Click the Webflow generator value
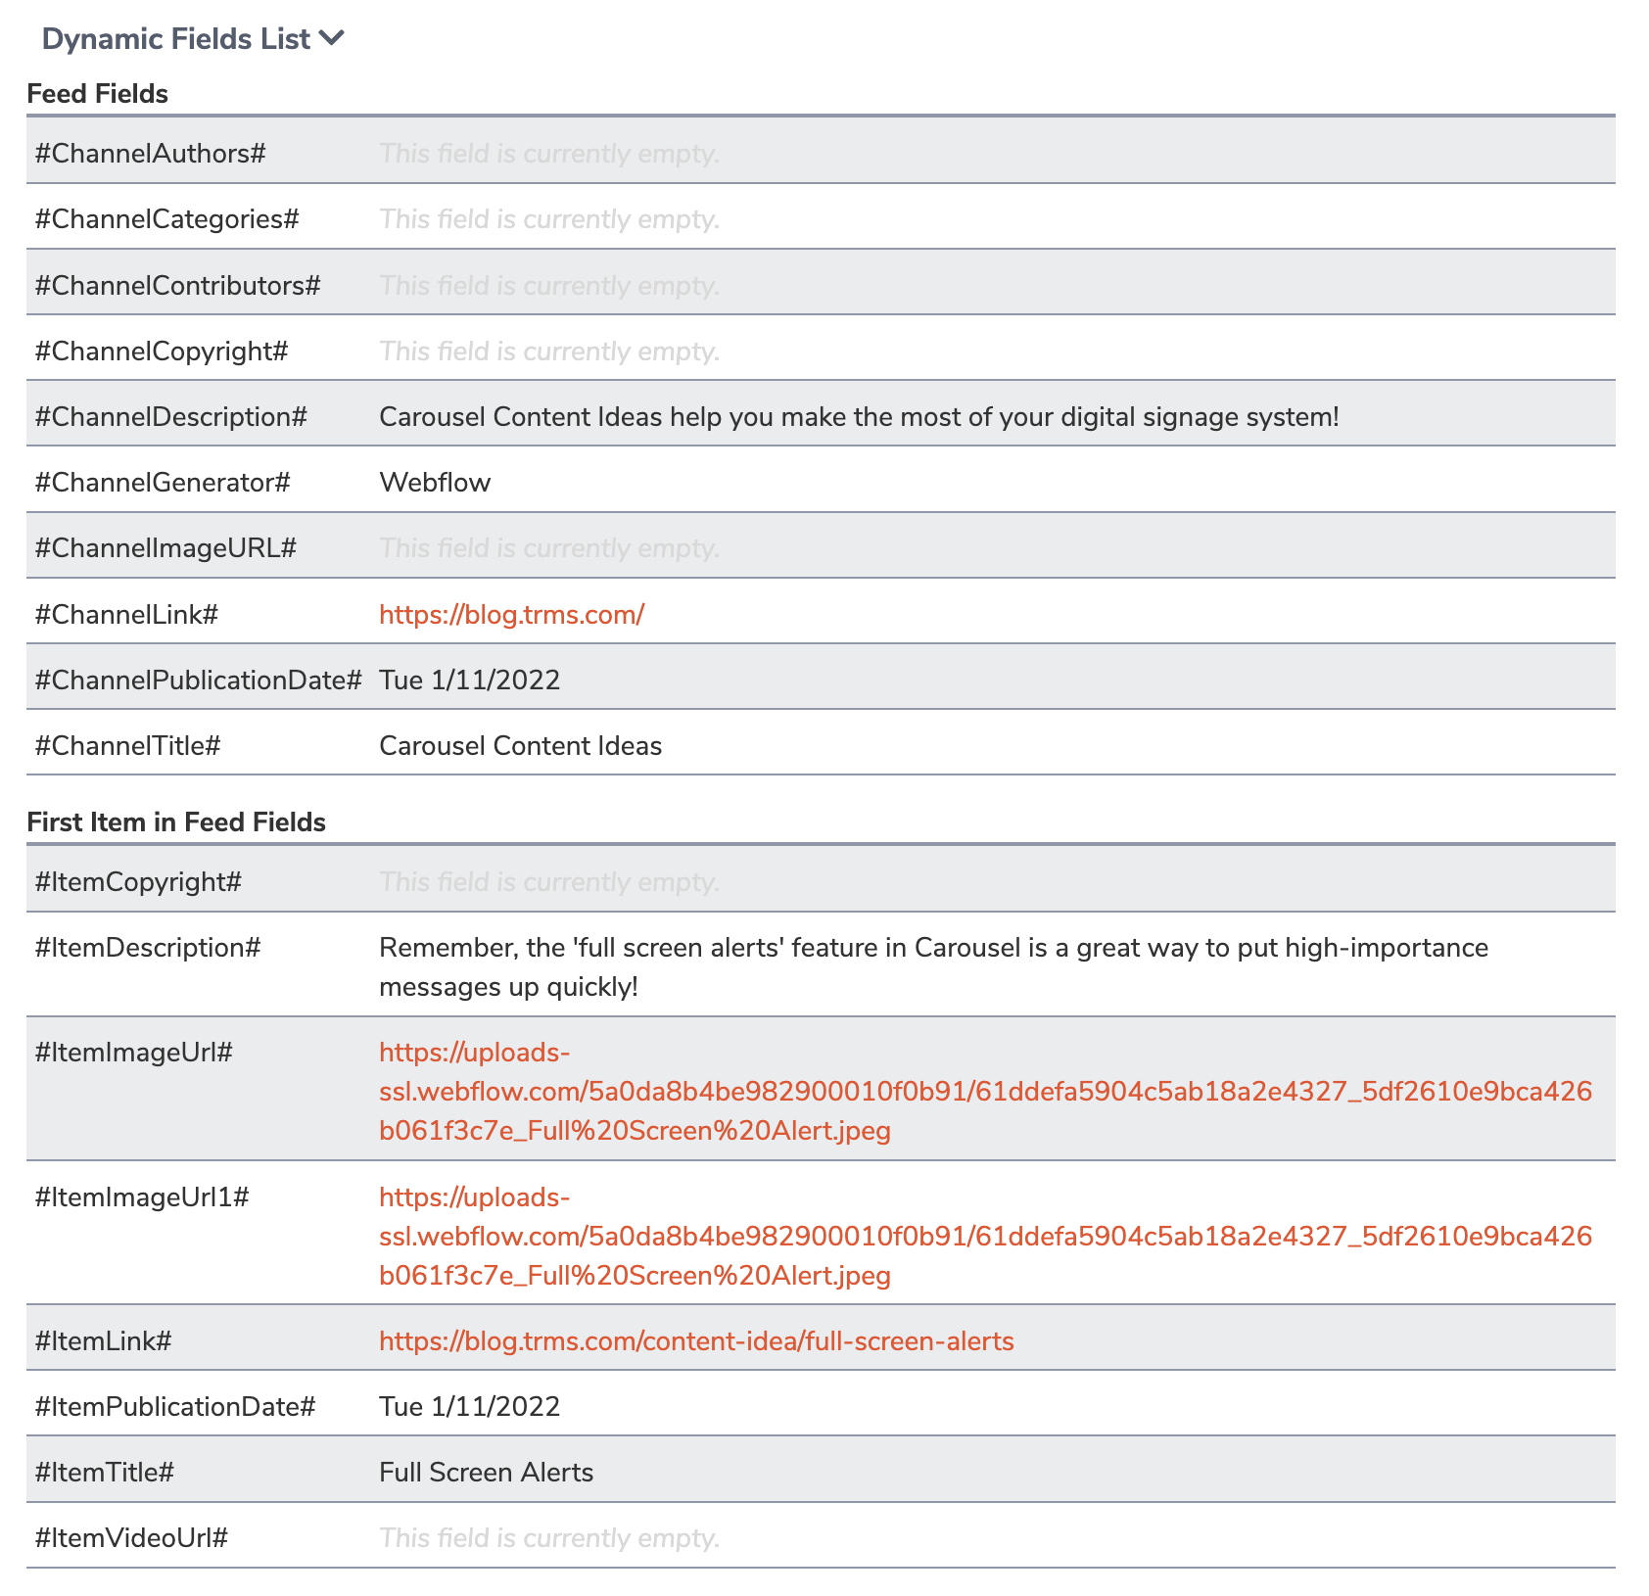The width and height of the screenshot is (1649, 1596). point(435,483)
